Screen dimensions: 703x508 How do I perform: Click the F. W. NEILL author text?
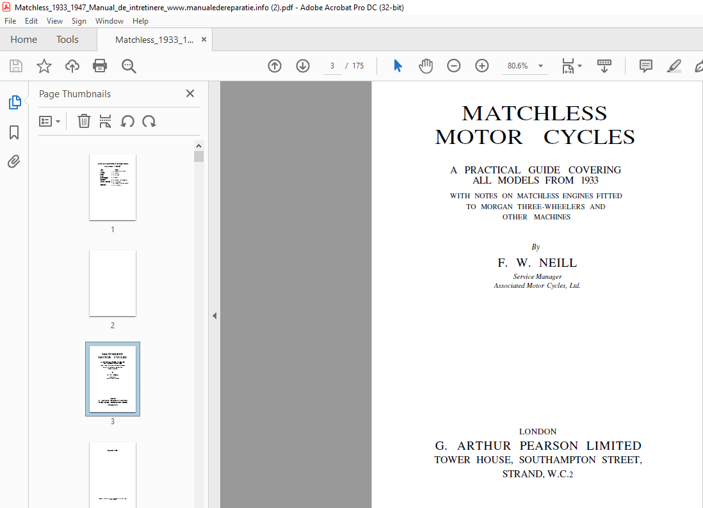(537, 263)
